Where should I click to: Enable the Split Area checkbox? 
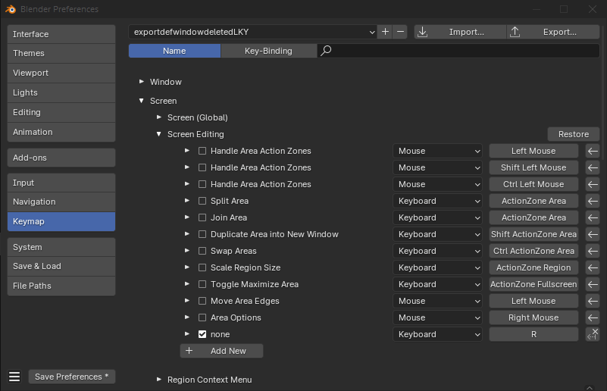coord(202,201)
